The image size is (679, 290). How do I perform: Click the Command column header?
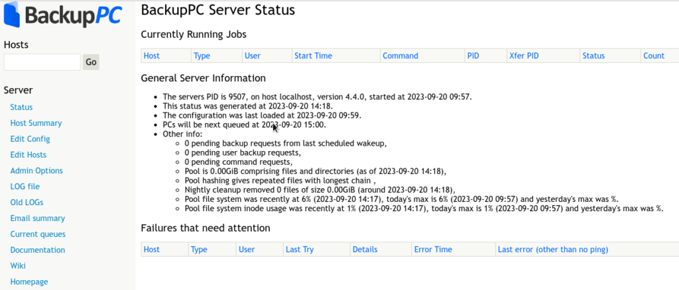pos(400,56)
